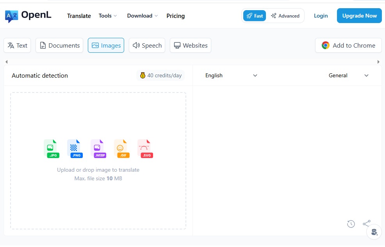Screen dimensions: 385x247
Task: Click the JPG file type icon
Action: tap(51, 148)
